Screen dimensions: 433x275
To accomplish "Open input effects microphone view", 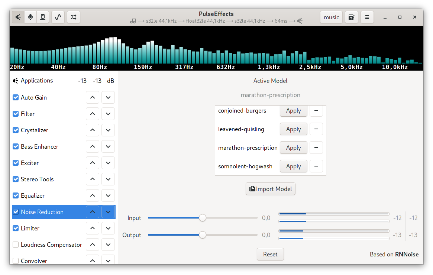I will tap(30, 17).
